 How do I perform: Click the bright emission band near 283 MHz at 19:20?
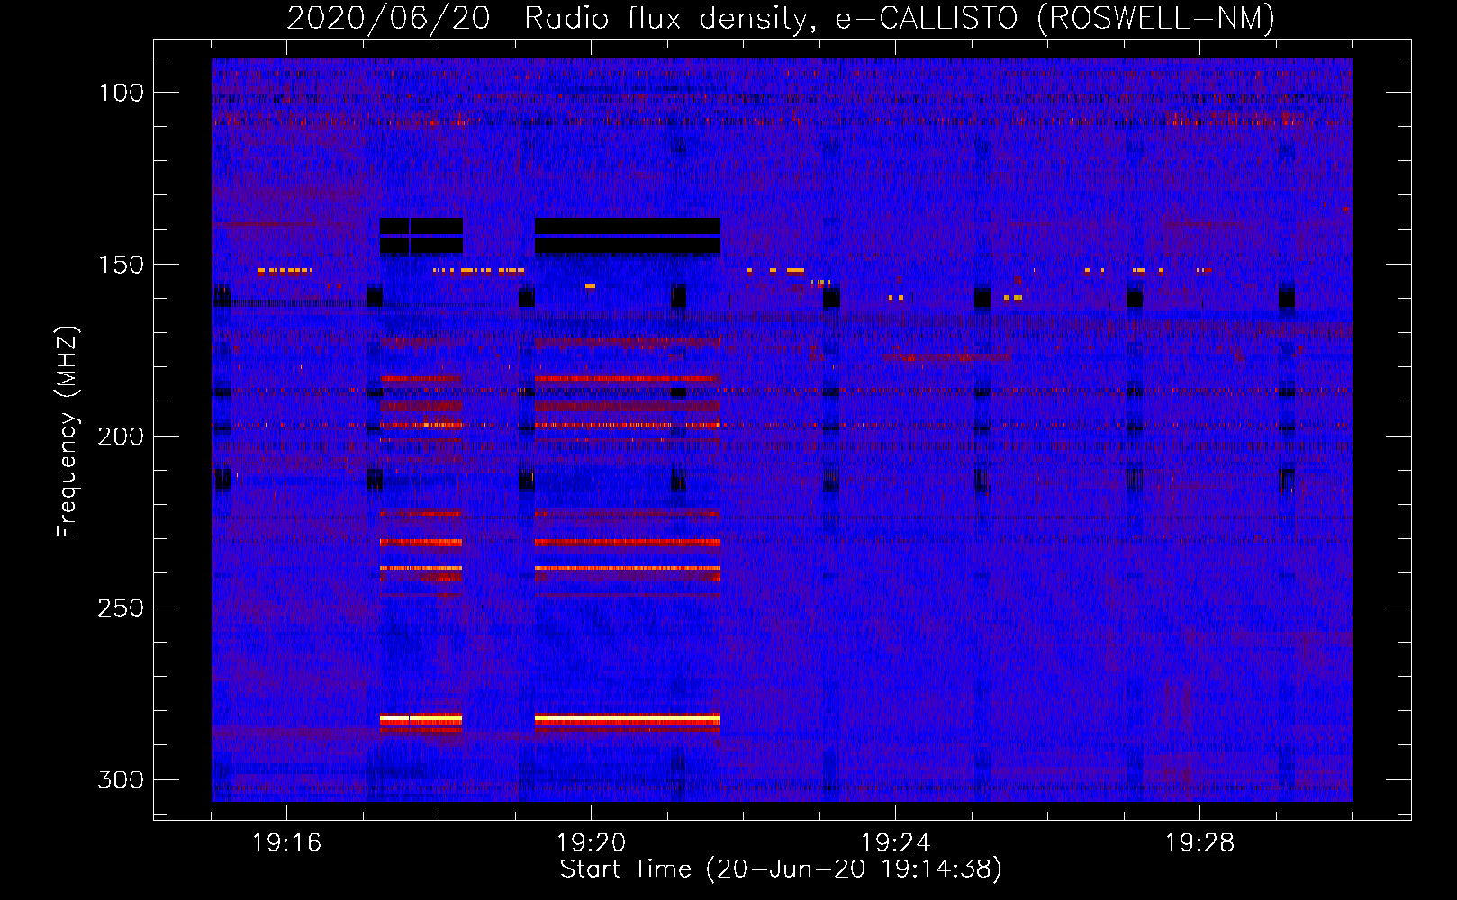coord(628,720)
